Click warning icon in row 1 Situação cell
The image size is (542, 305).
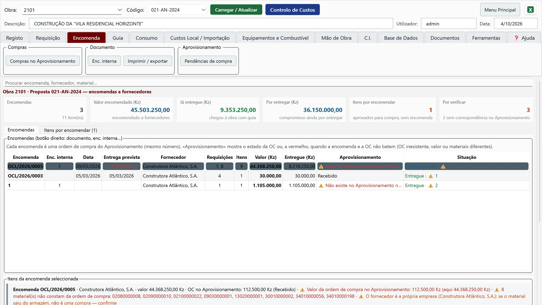pos(431,186)
